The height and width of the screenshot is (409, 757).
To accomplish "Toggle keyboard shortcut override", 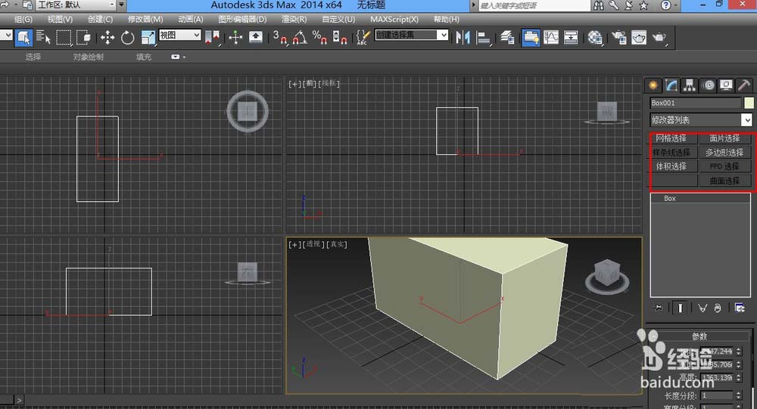I will tap(255, 37).
